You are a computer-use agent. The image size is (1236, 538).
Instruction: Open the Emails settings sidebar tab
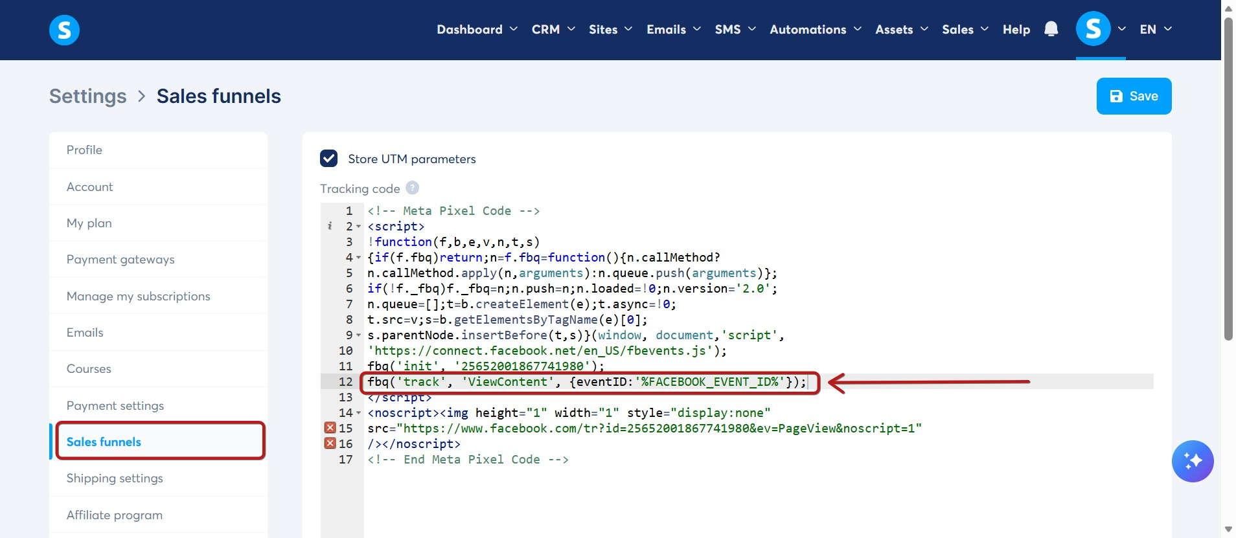pos(158,332)
